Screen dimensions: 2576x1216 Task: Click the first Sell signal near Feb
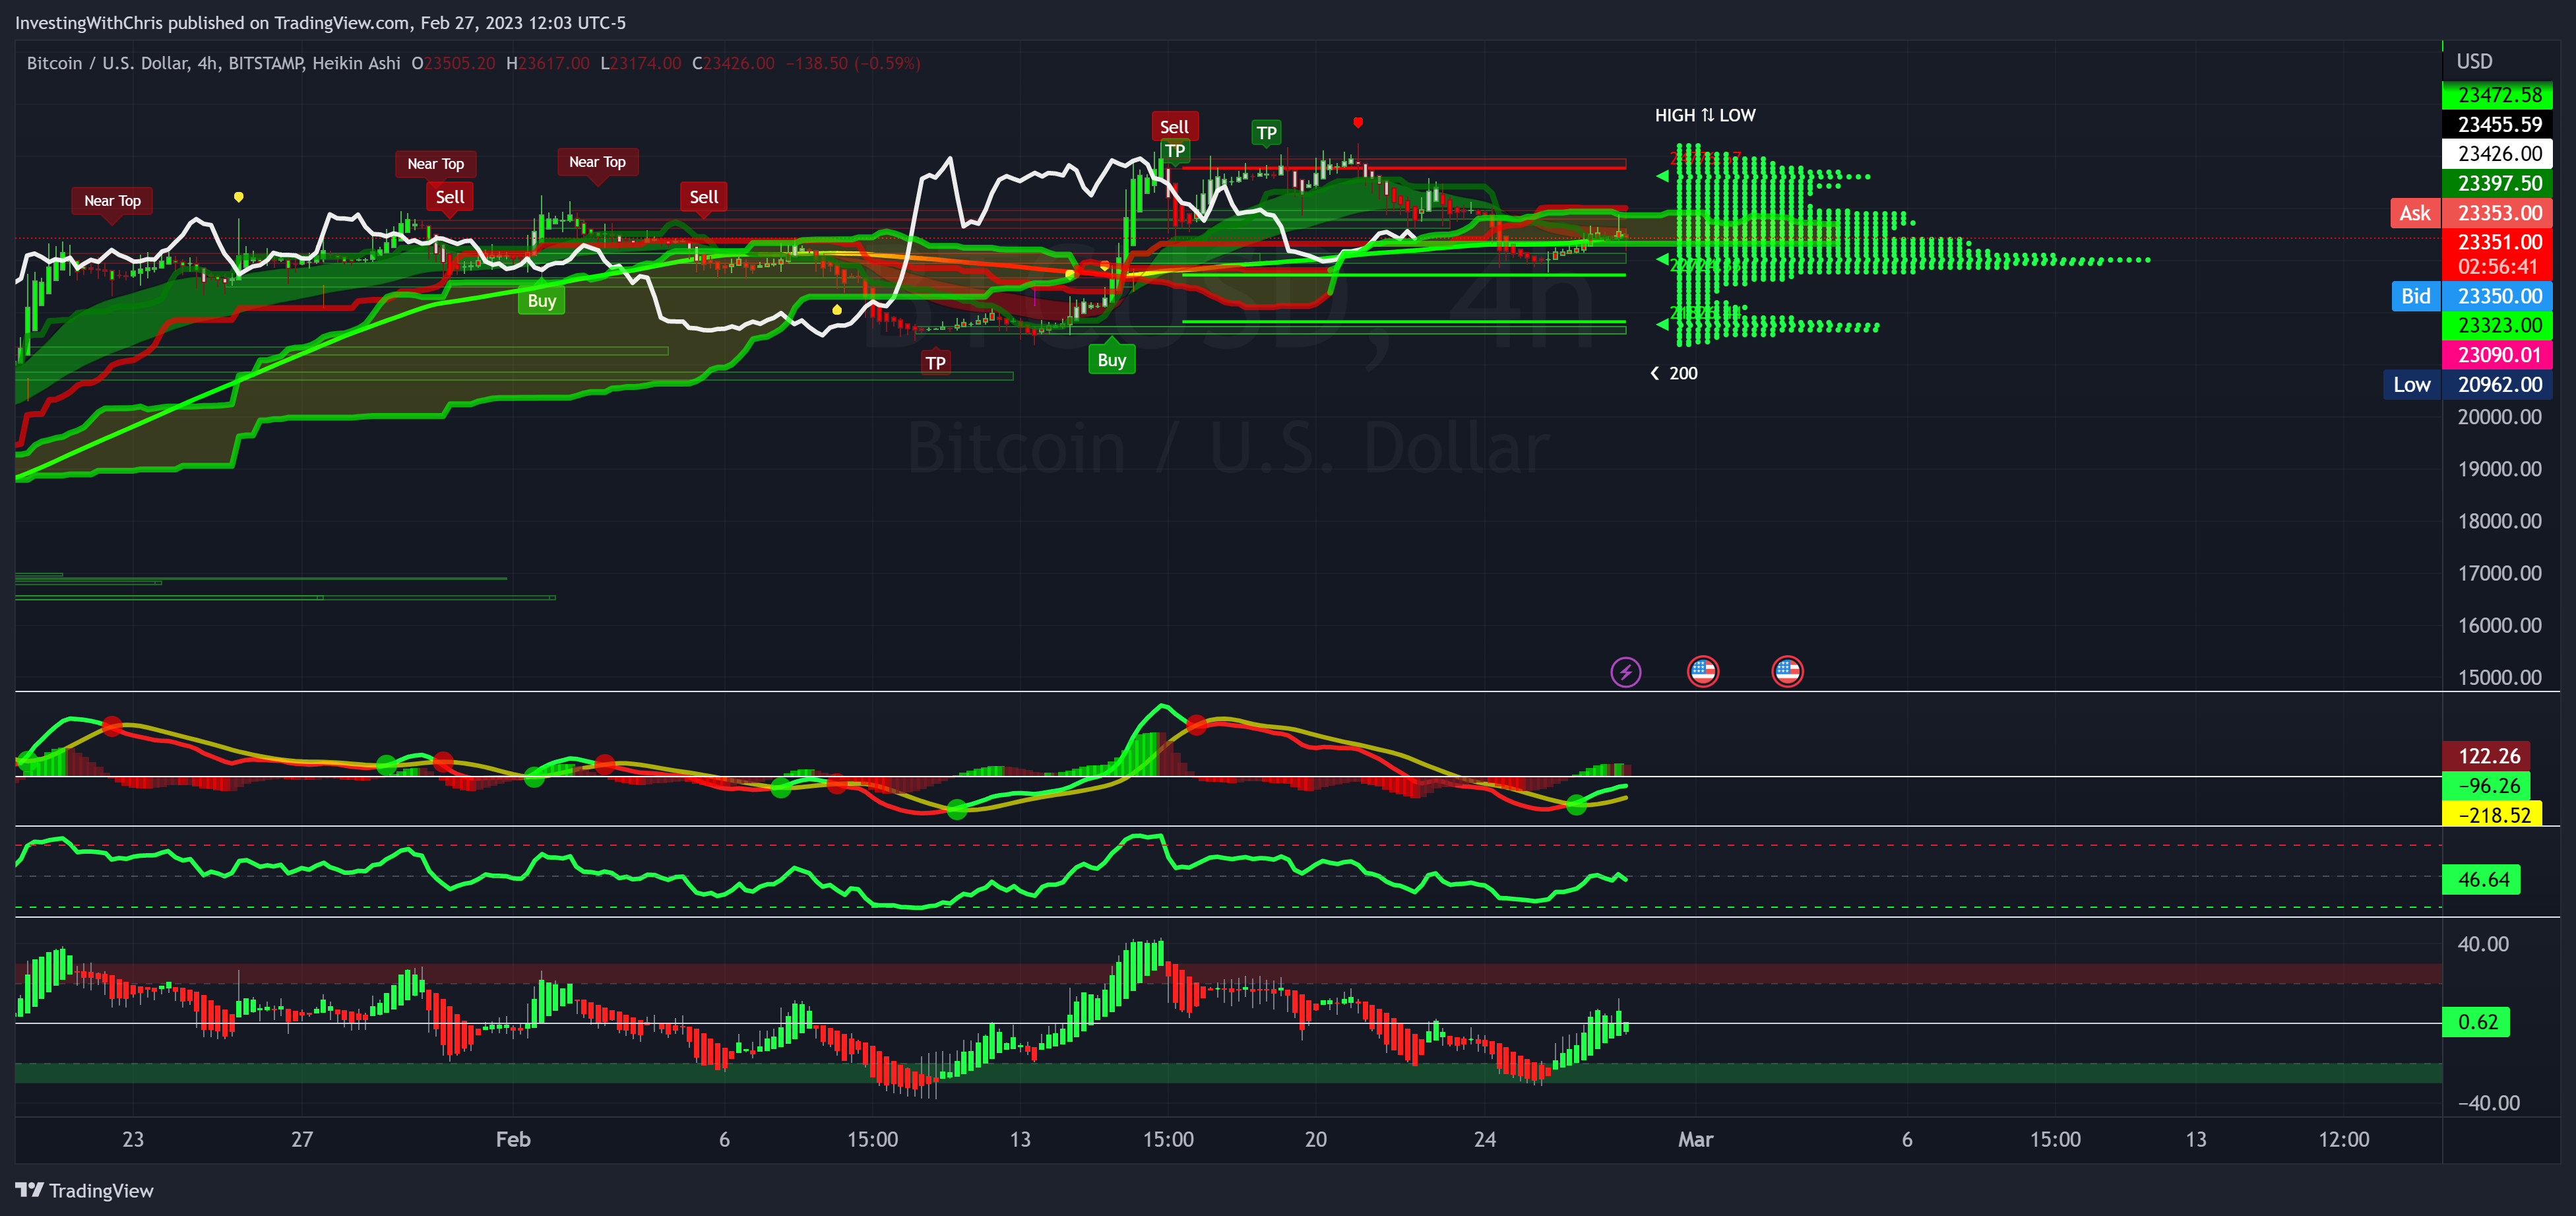click(450, 197)
